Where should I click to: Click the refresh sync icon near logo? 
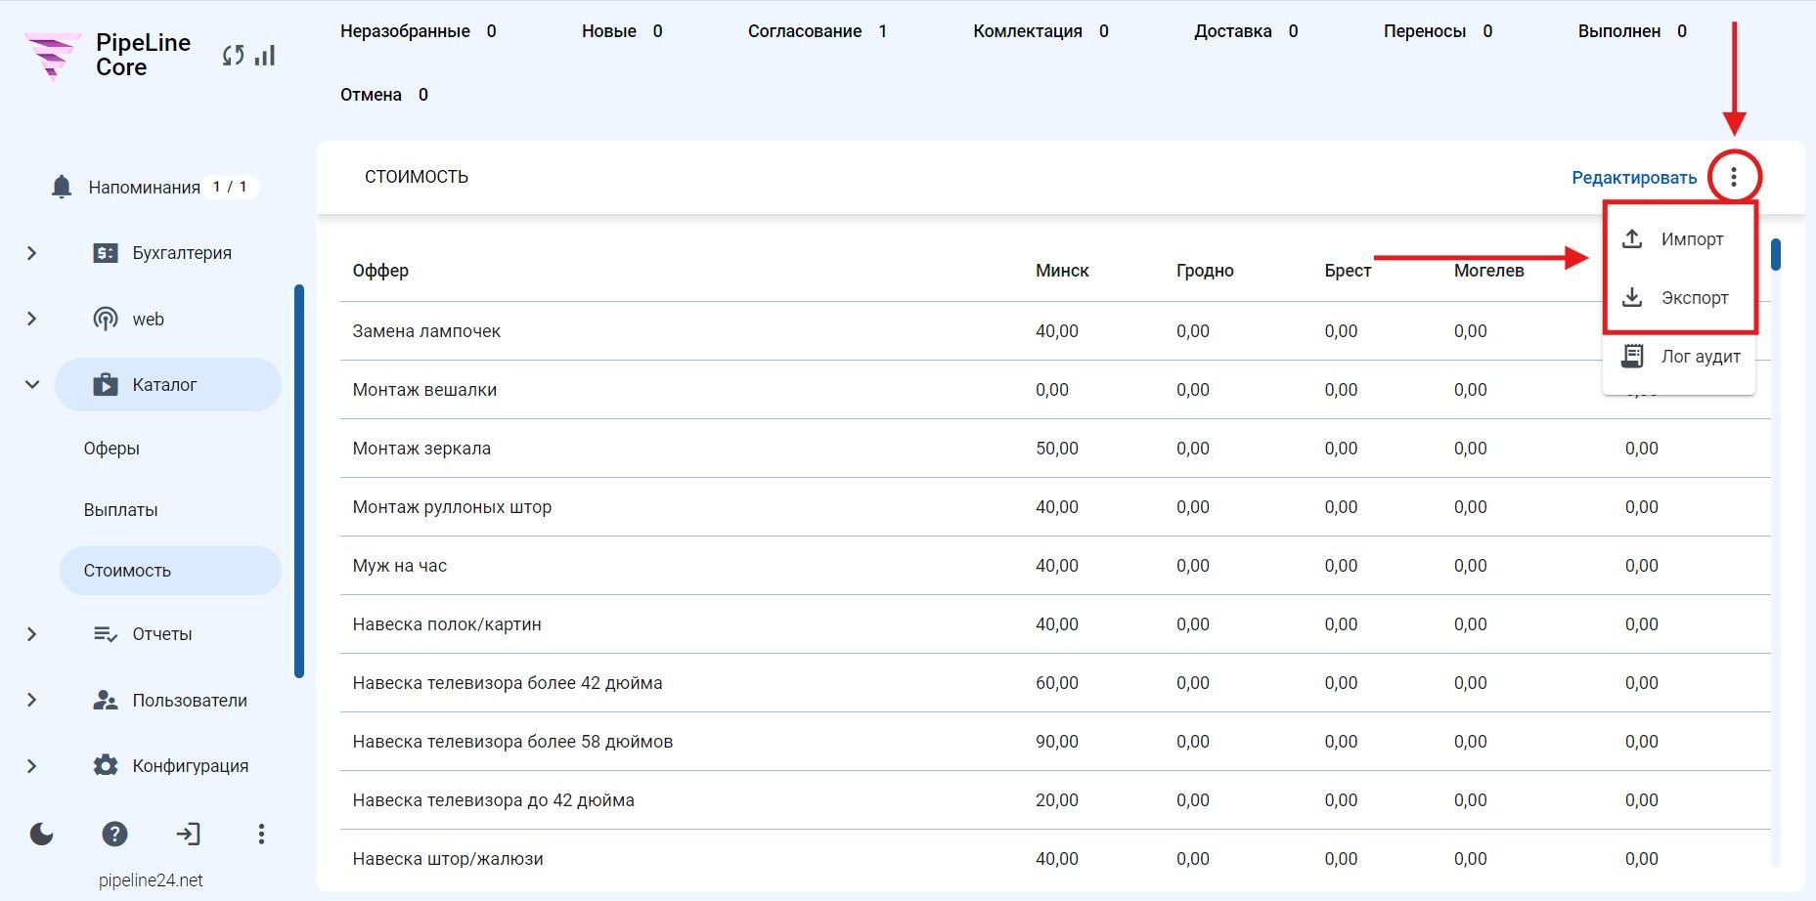(x=233, y=56)
